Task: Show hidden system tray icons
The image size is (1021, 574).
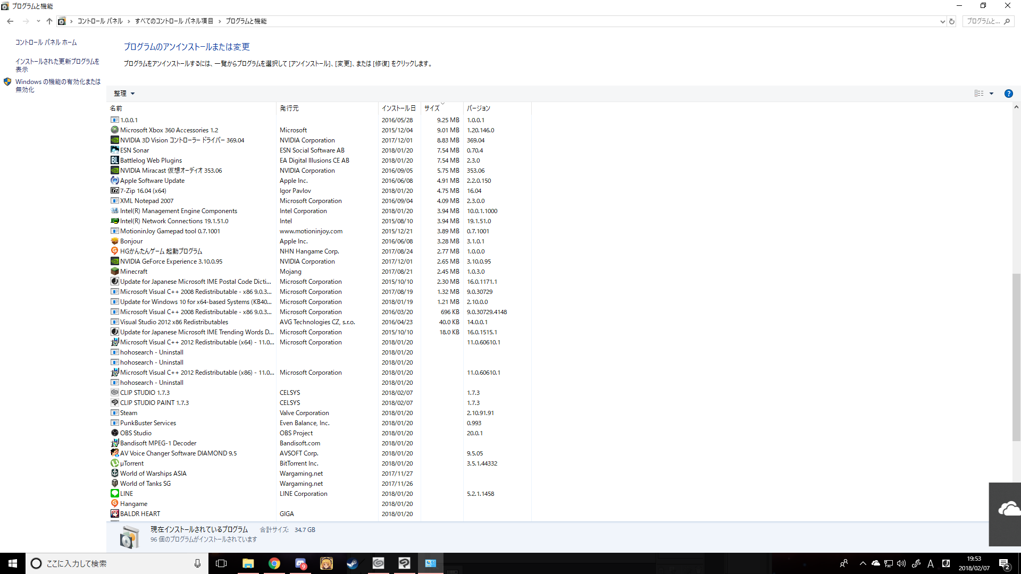Action: 863,563
